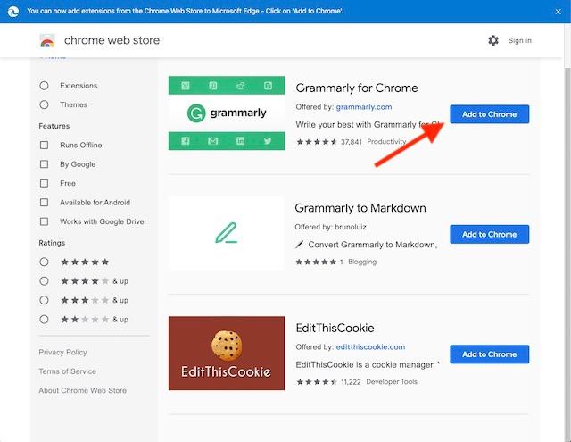Click Facebook icon in Grammarly thumbnail
The image size is (571, 442).
186,141
